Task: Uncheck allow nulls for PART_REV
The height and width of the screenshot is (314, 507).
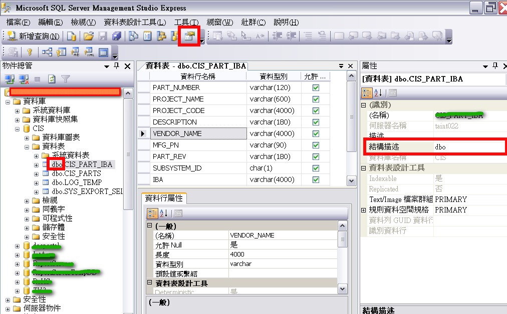Action: pyautogui.click(x=316, y=156)
